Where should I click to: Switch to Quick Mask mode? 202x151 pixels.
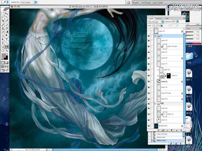[6, 63]
